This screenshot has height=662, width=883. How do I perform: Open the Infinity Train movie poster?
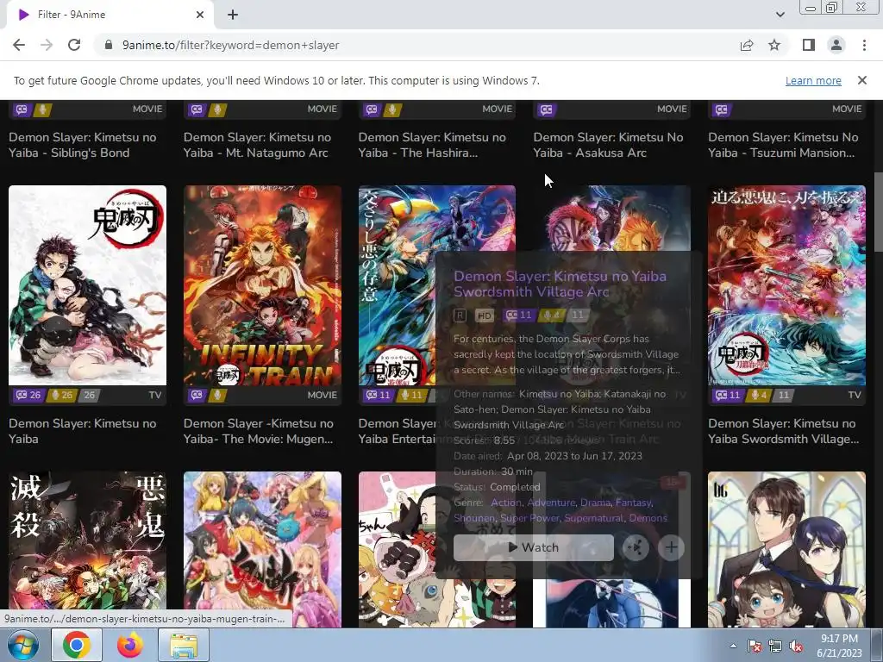262,284
